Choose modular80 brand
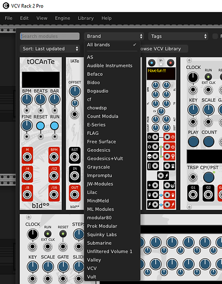Screen dimensions: 222x284 point(112,217)
